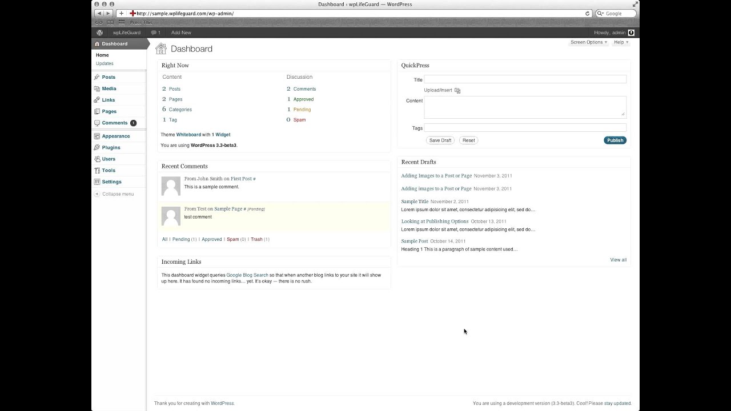Open the comment bubble in the admin bar
Screen dimensions: 731x411
click(x=154, y=33)
